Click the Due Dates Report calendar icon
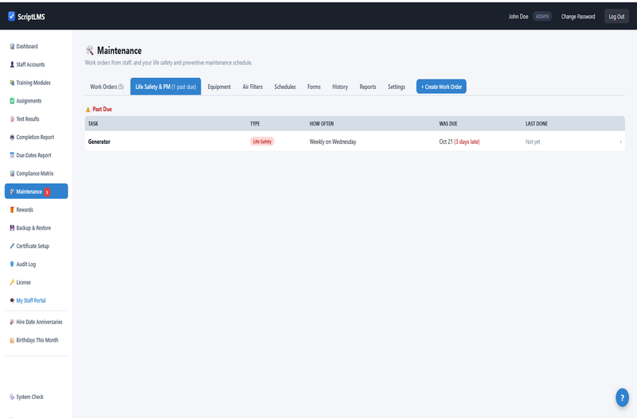Image resolution: width=637 pixels, height=418 pixels. pyautogui.click(x=12, y=155)
